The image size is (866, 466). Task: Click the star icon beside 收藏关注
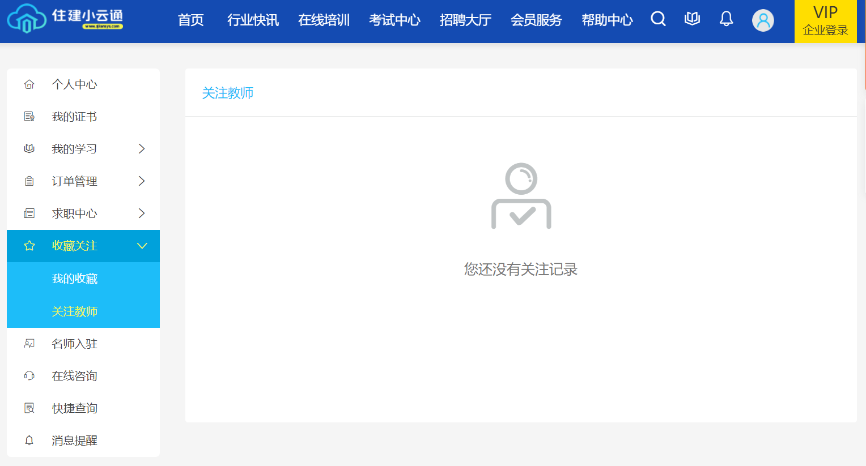pyautogui.click(x=29, y=246)
